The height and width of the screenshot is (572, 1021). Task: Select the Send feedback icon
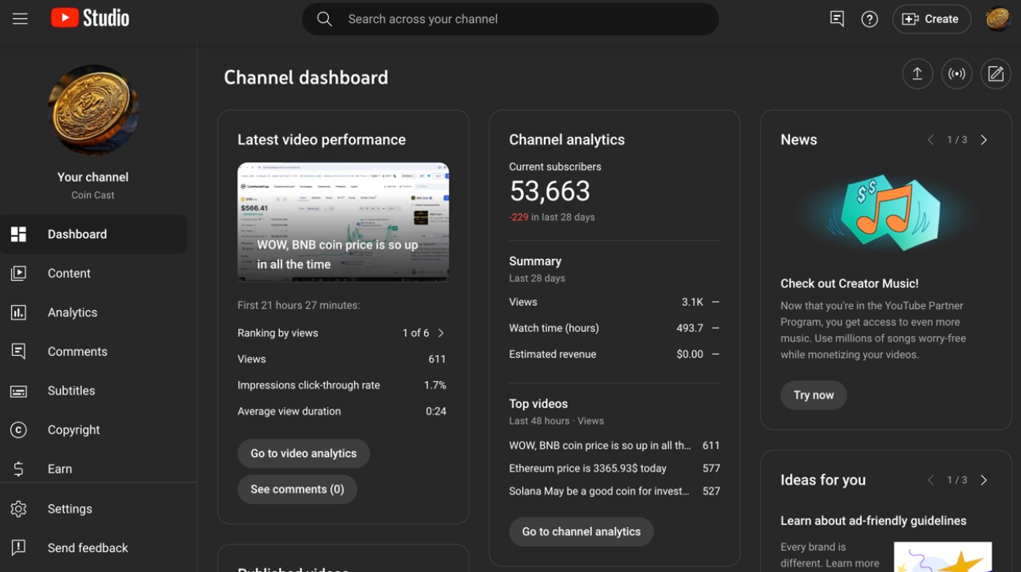pyautogui.click(x=19, y=548)
